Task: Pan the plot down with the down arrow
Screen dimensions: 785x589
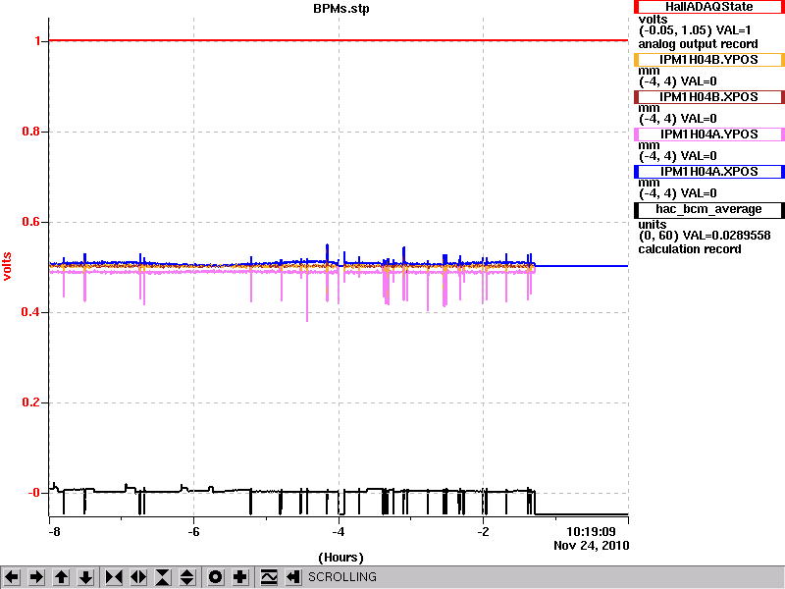Action: (85, 577)
